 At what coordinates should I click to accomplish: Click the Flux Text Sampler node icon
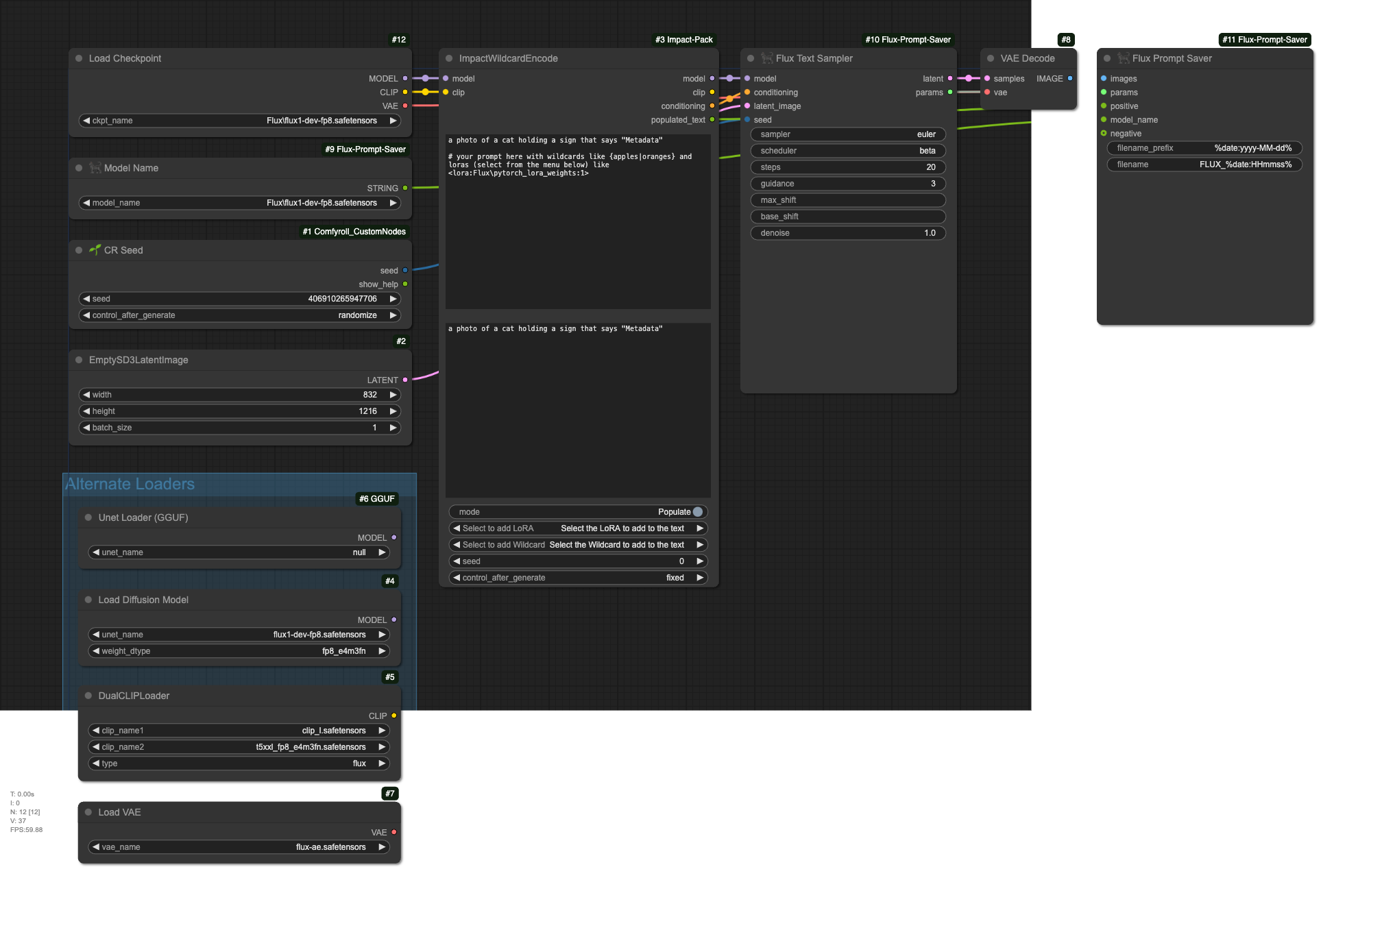click(x=766, y=58)
